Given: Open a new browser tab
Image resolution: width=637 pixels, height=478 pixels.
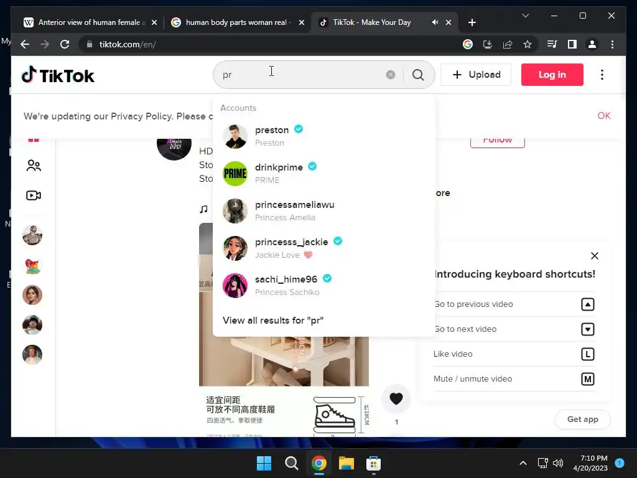Looking at the screenshot, I should [472, 22].
